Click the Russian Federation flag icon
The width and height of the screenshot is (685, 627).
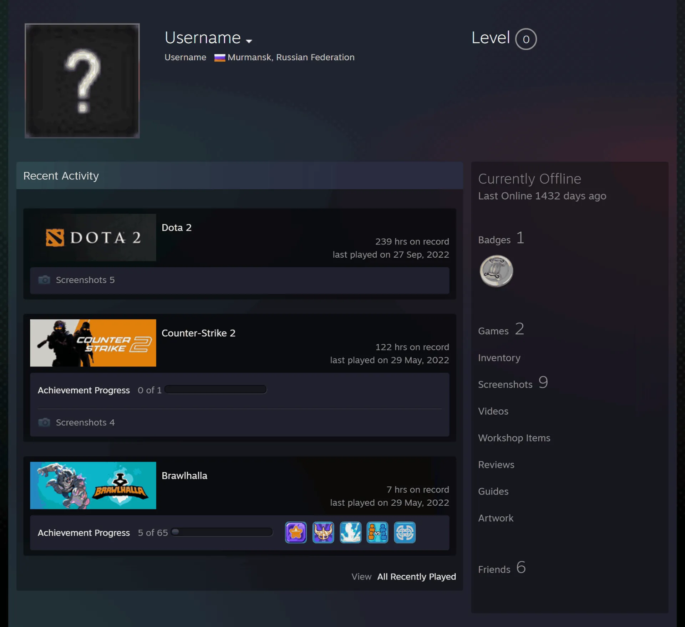[x=220, y=57]
